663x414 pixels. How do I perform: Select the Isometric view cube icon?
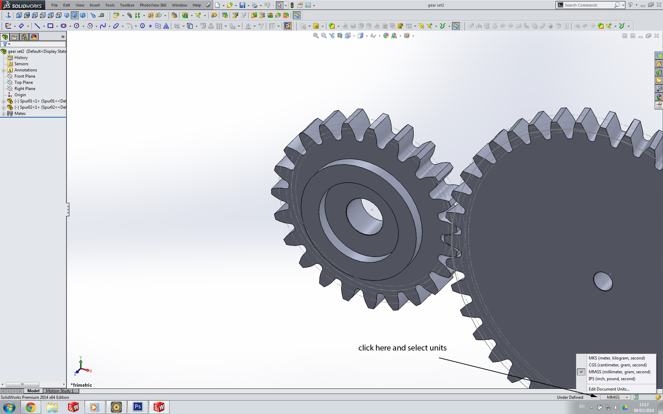67,15
